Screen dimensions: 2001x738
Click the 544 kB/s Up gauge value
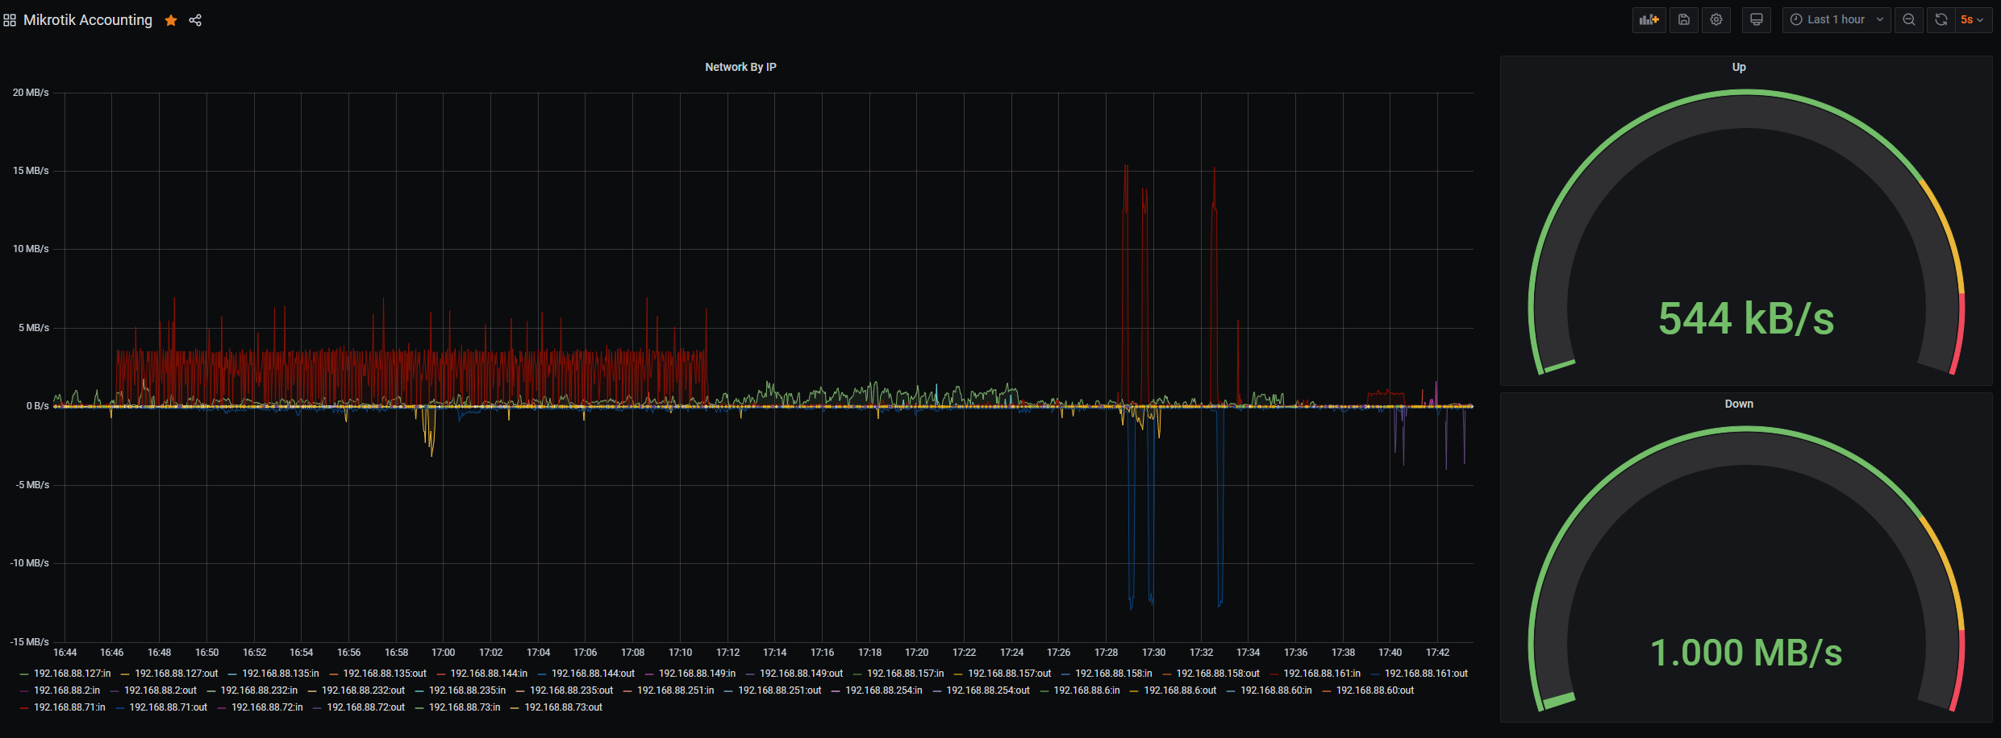pyautogui.click(x=1746, y=318)
